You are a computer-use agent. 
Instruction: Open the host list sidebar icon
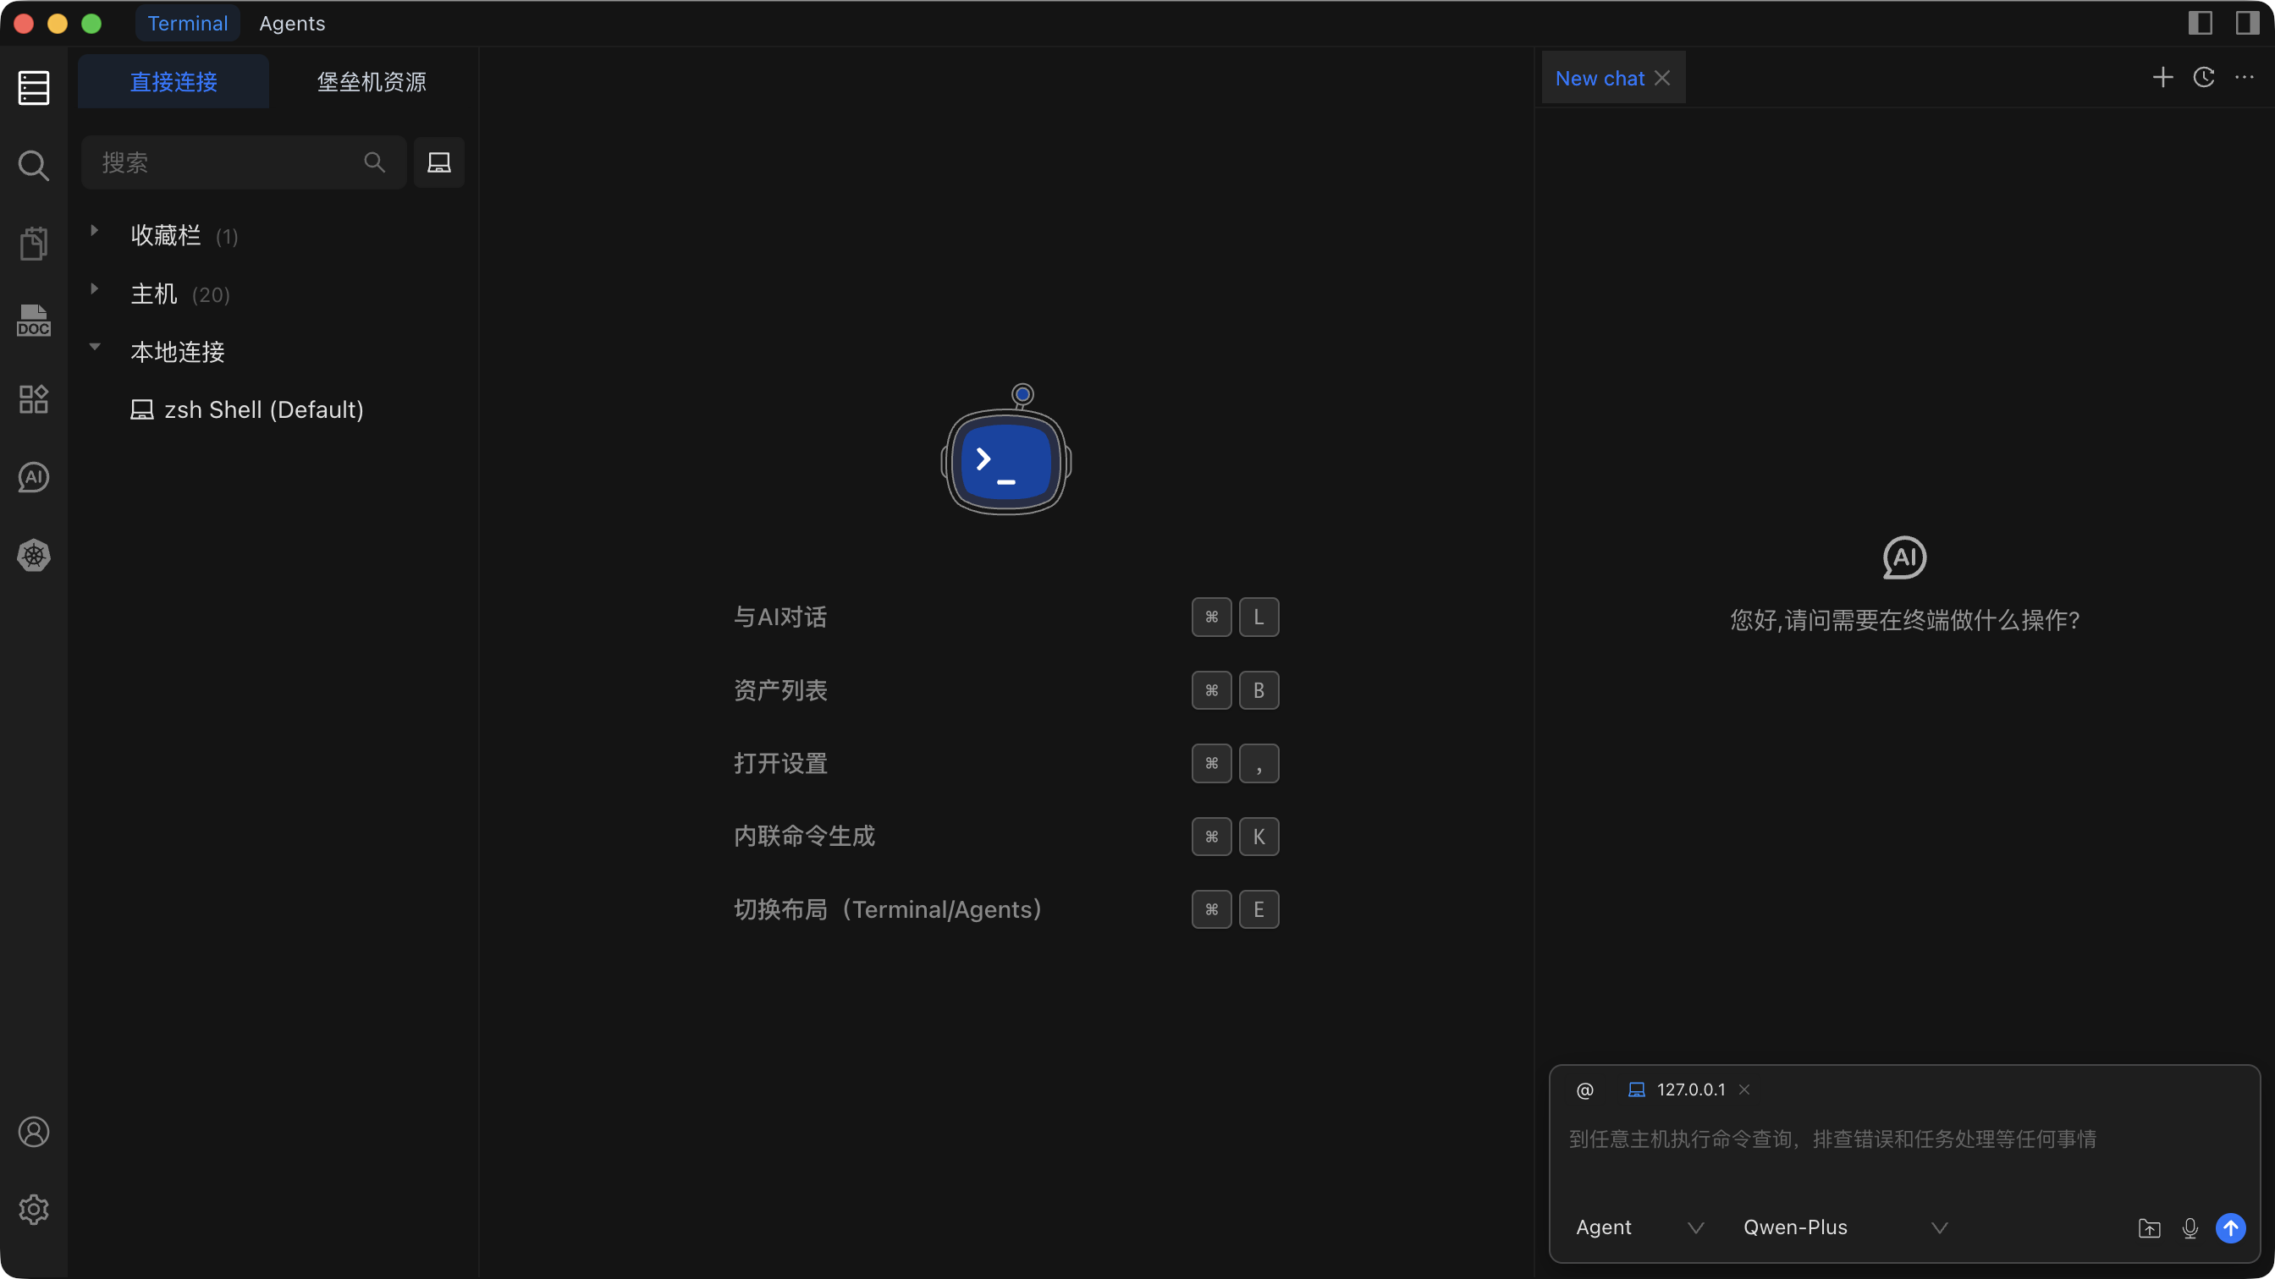[34, 87]
